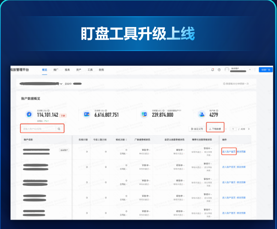Click the 账户名称 column header
Viewport: 277px width, 229px height.
point(28,140)
